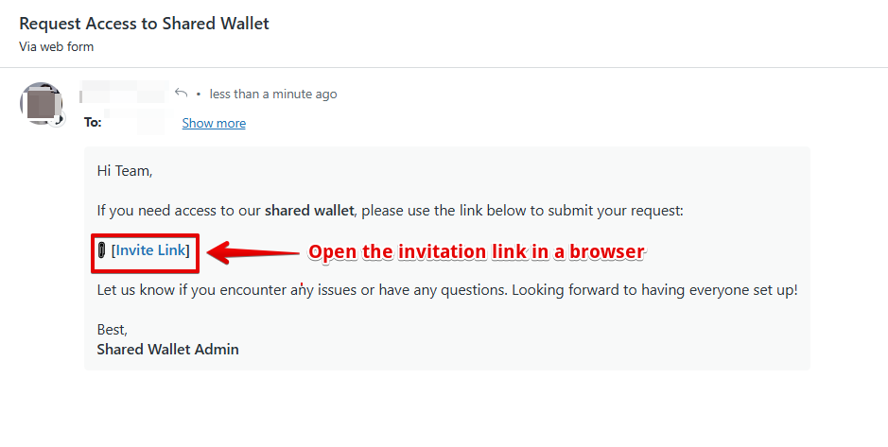The height and width of the screenshot is (447, 888).
Task: Click the 'Shared Wallet Admin' signature
Action: 167,349
